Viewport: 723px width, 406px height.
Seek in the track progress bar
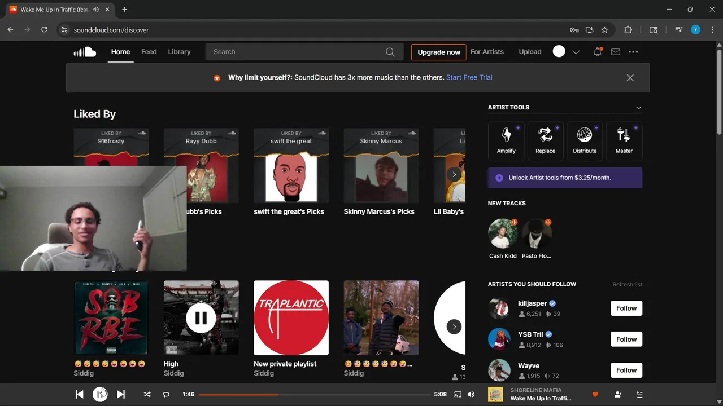point(315,395)
